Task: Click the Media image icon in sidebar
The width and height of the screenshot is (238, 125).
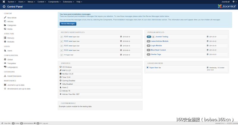Action: pos(5,29)
